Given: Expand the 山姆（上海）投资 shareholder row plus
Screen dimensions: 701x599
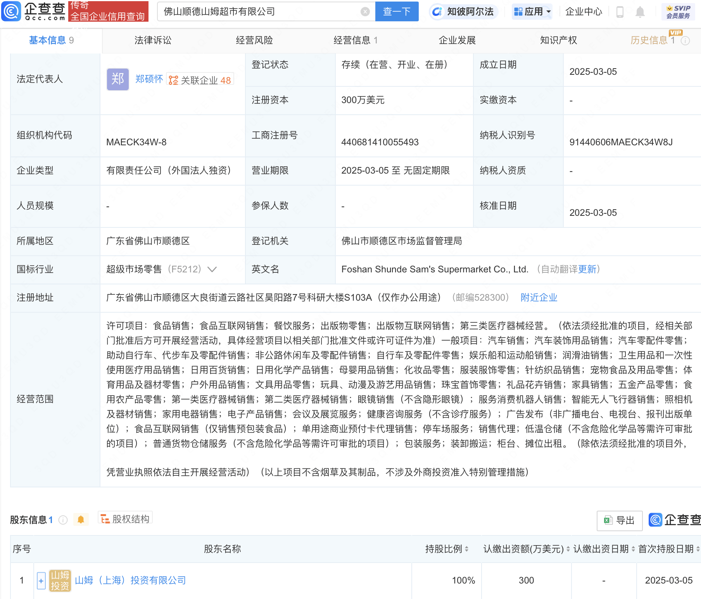Looking at the screenshot, I should point(41,580).
